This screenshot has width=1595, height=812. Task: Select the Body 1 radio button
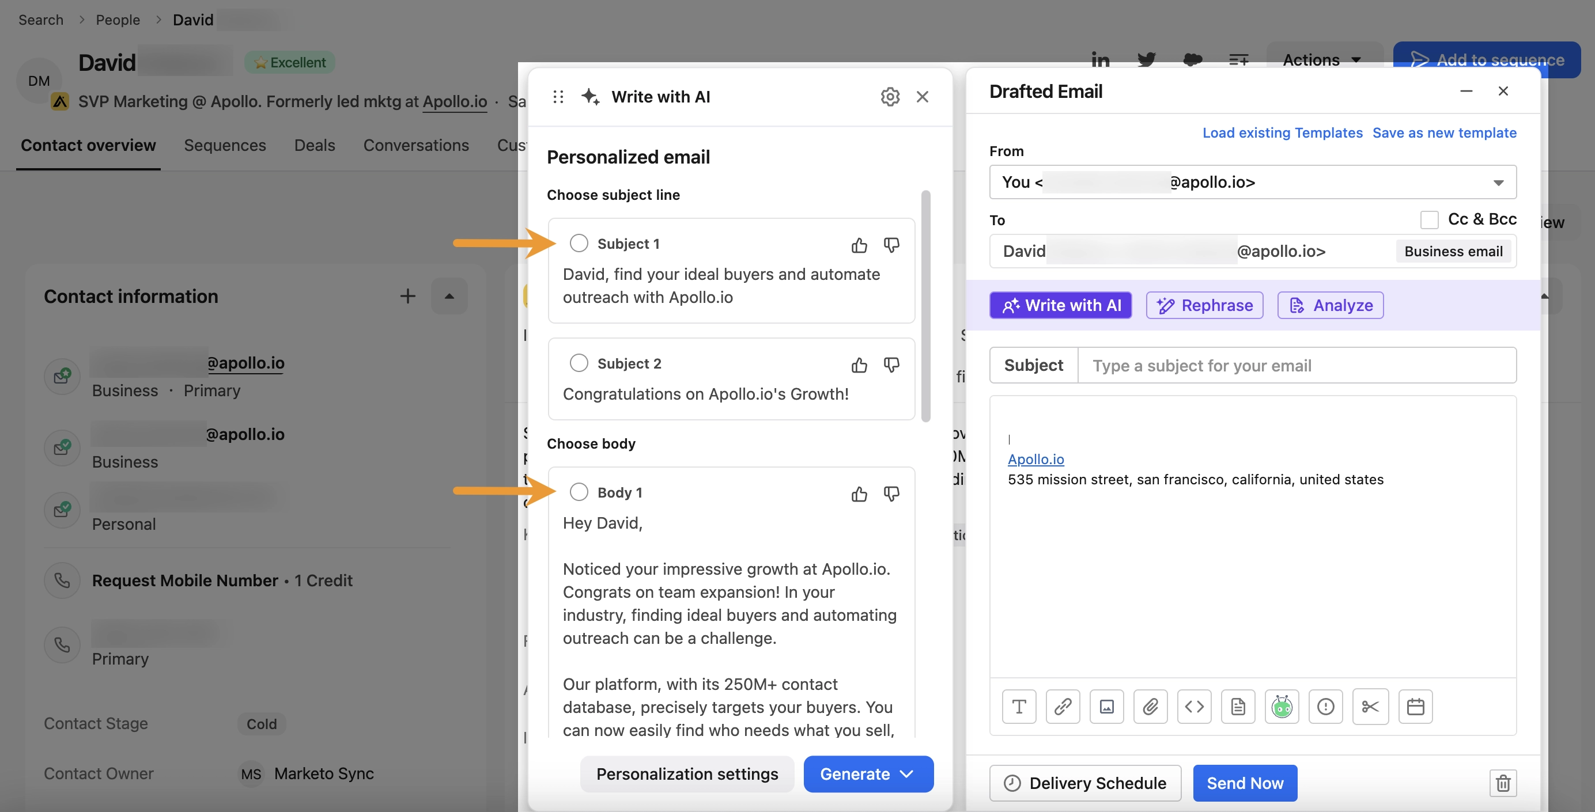coord(579,492)
